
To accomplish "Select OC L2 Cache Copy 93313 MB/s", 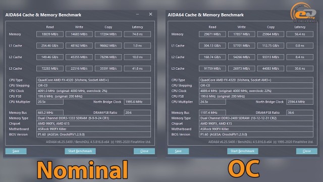I will tap(271, 57).
